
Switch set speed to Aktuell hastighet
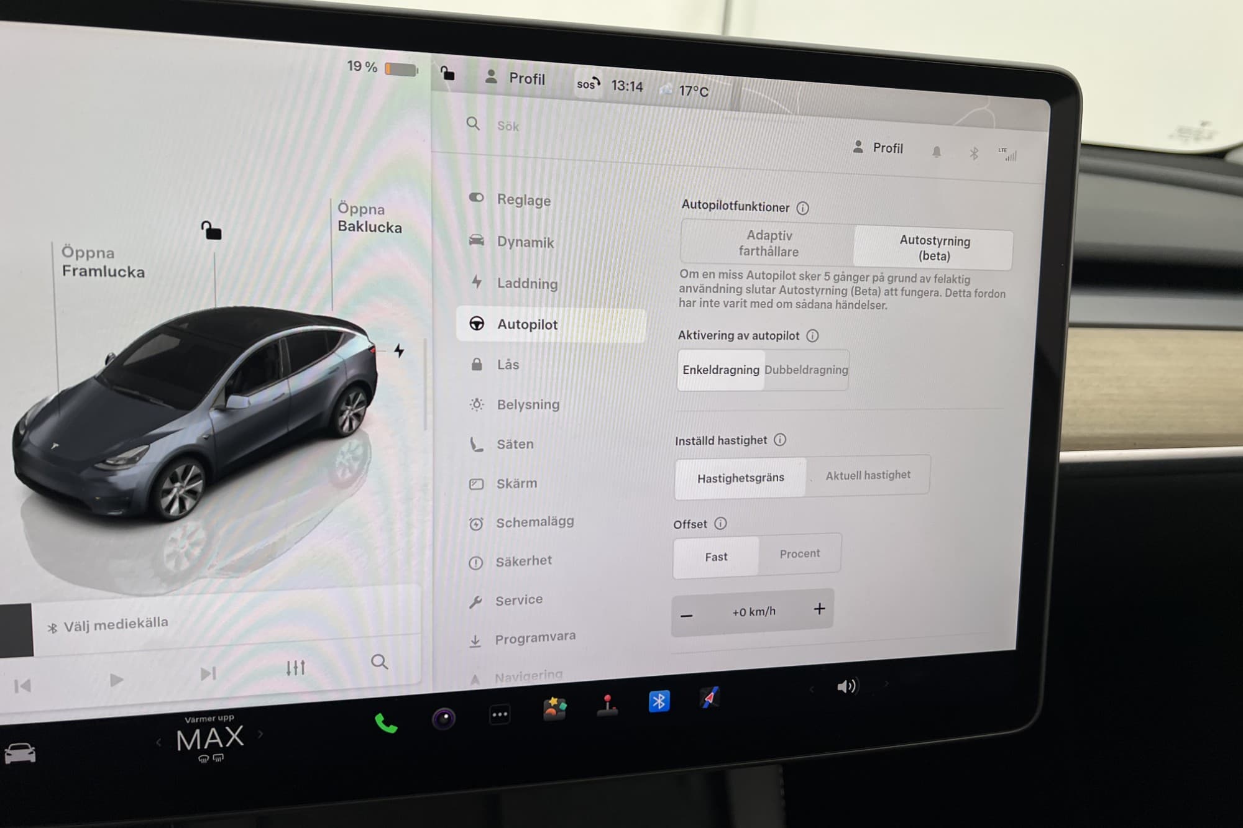(x=868, y=475)
